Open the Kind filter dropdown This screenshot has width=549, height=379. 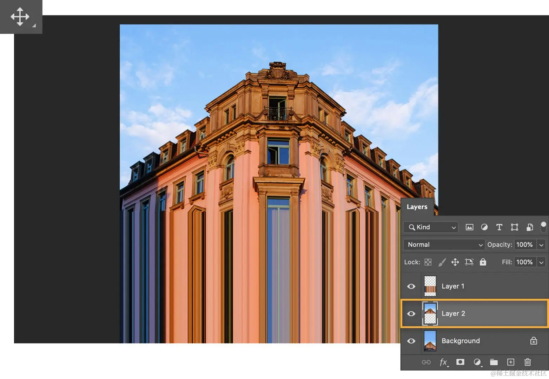click(x=430, y=227)
